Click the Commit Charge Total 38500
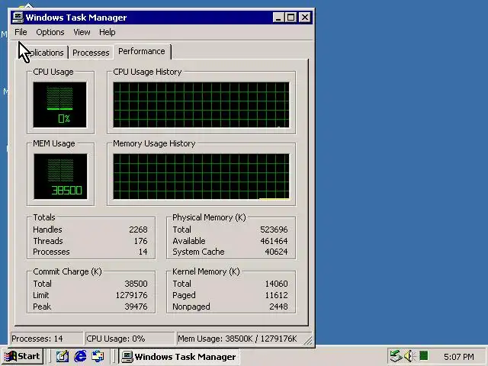The height and width of the screenshot is (366, 488). pyautogui.click(x=136, y=284)
